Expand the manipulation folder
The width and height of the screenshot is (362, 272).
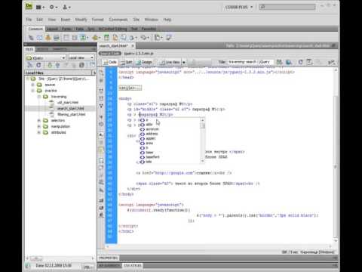point(38,126)
